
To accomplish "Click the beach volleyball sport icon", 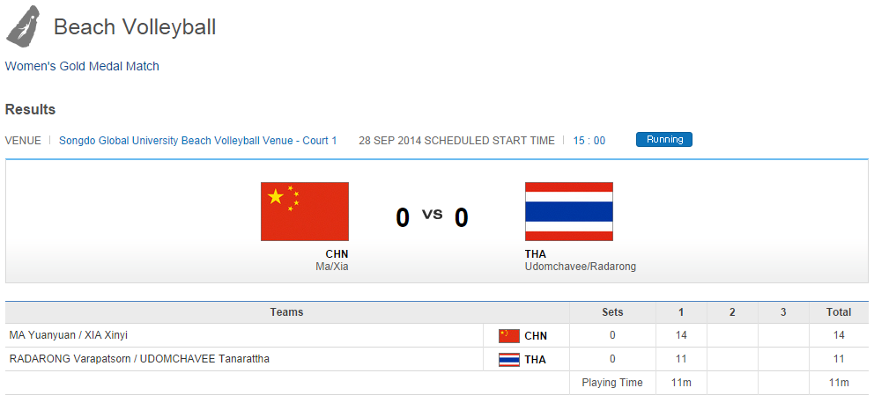I will tap(23, 26).
